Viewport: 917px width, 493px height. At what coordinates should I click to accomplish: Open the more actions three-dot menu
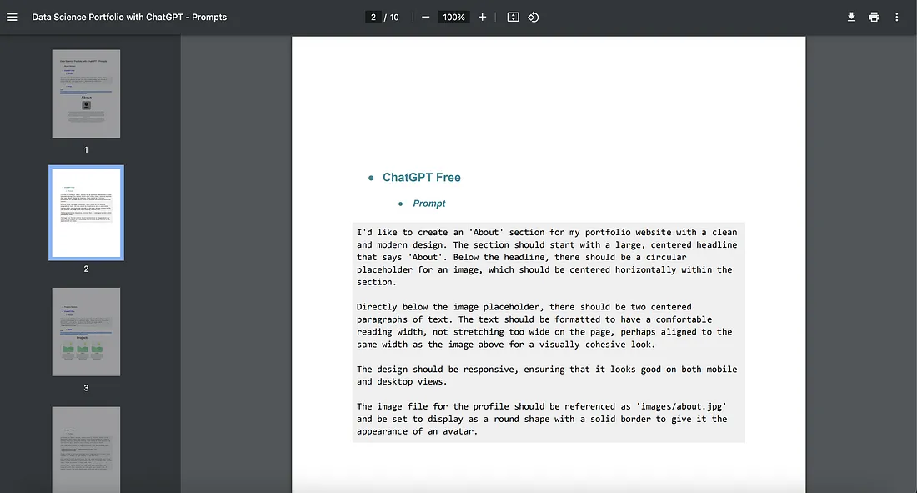pos(896,17)
